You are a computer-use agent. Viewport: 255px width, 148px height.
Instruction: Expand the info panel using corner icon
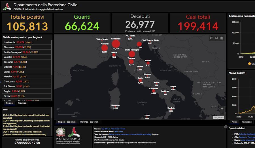click(x=226, y=127)
